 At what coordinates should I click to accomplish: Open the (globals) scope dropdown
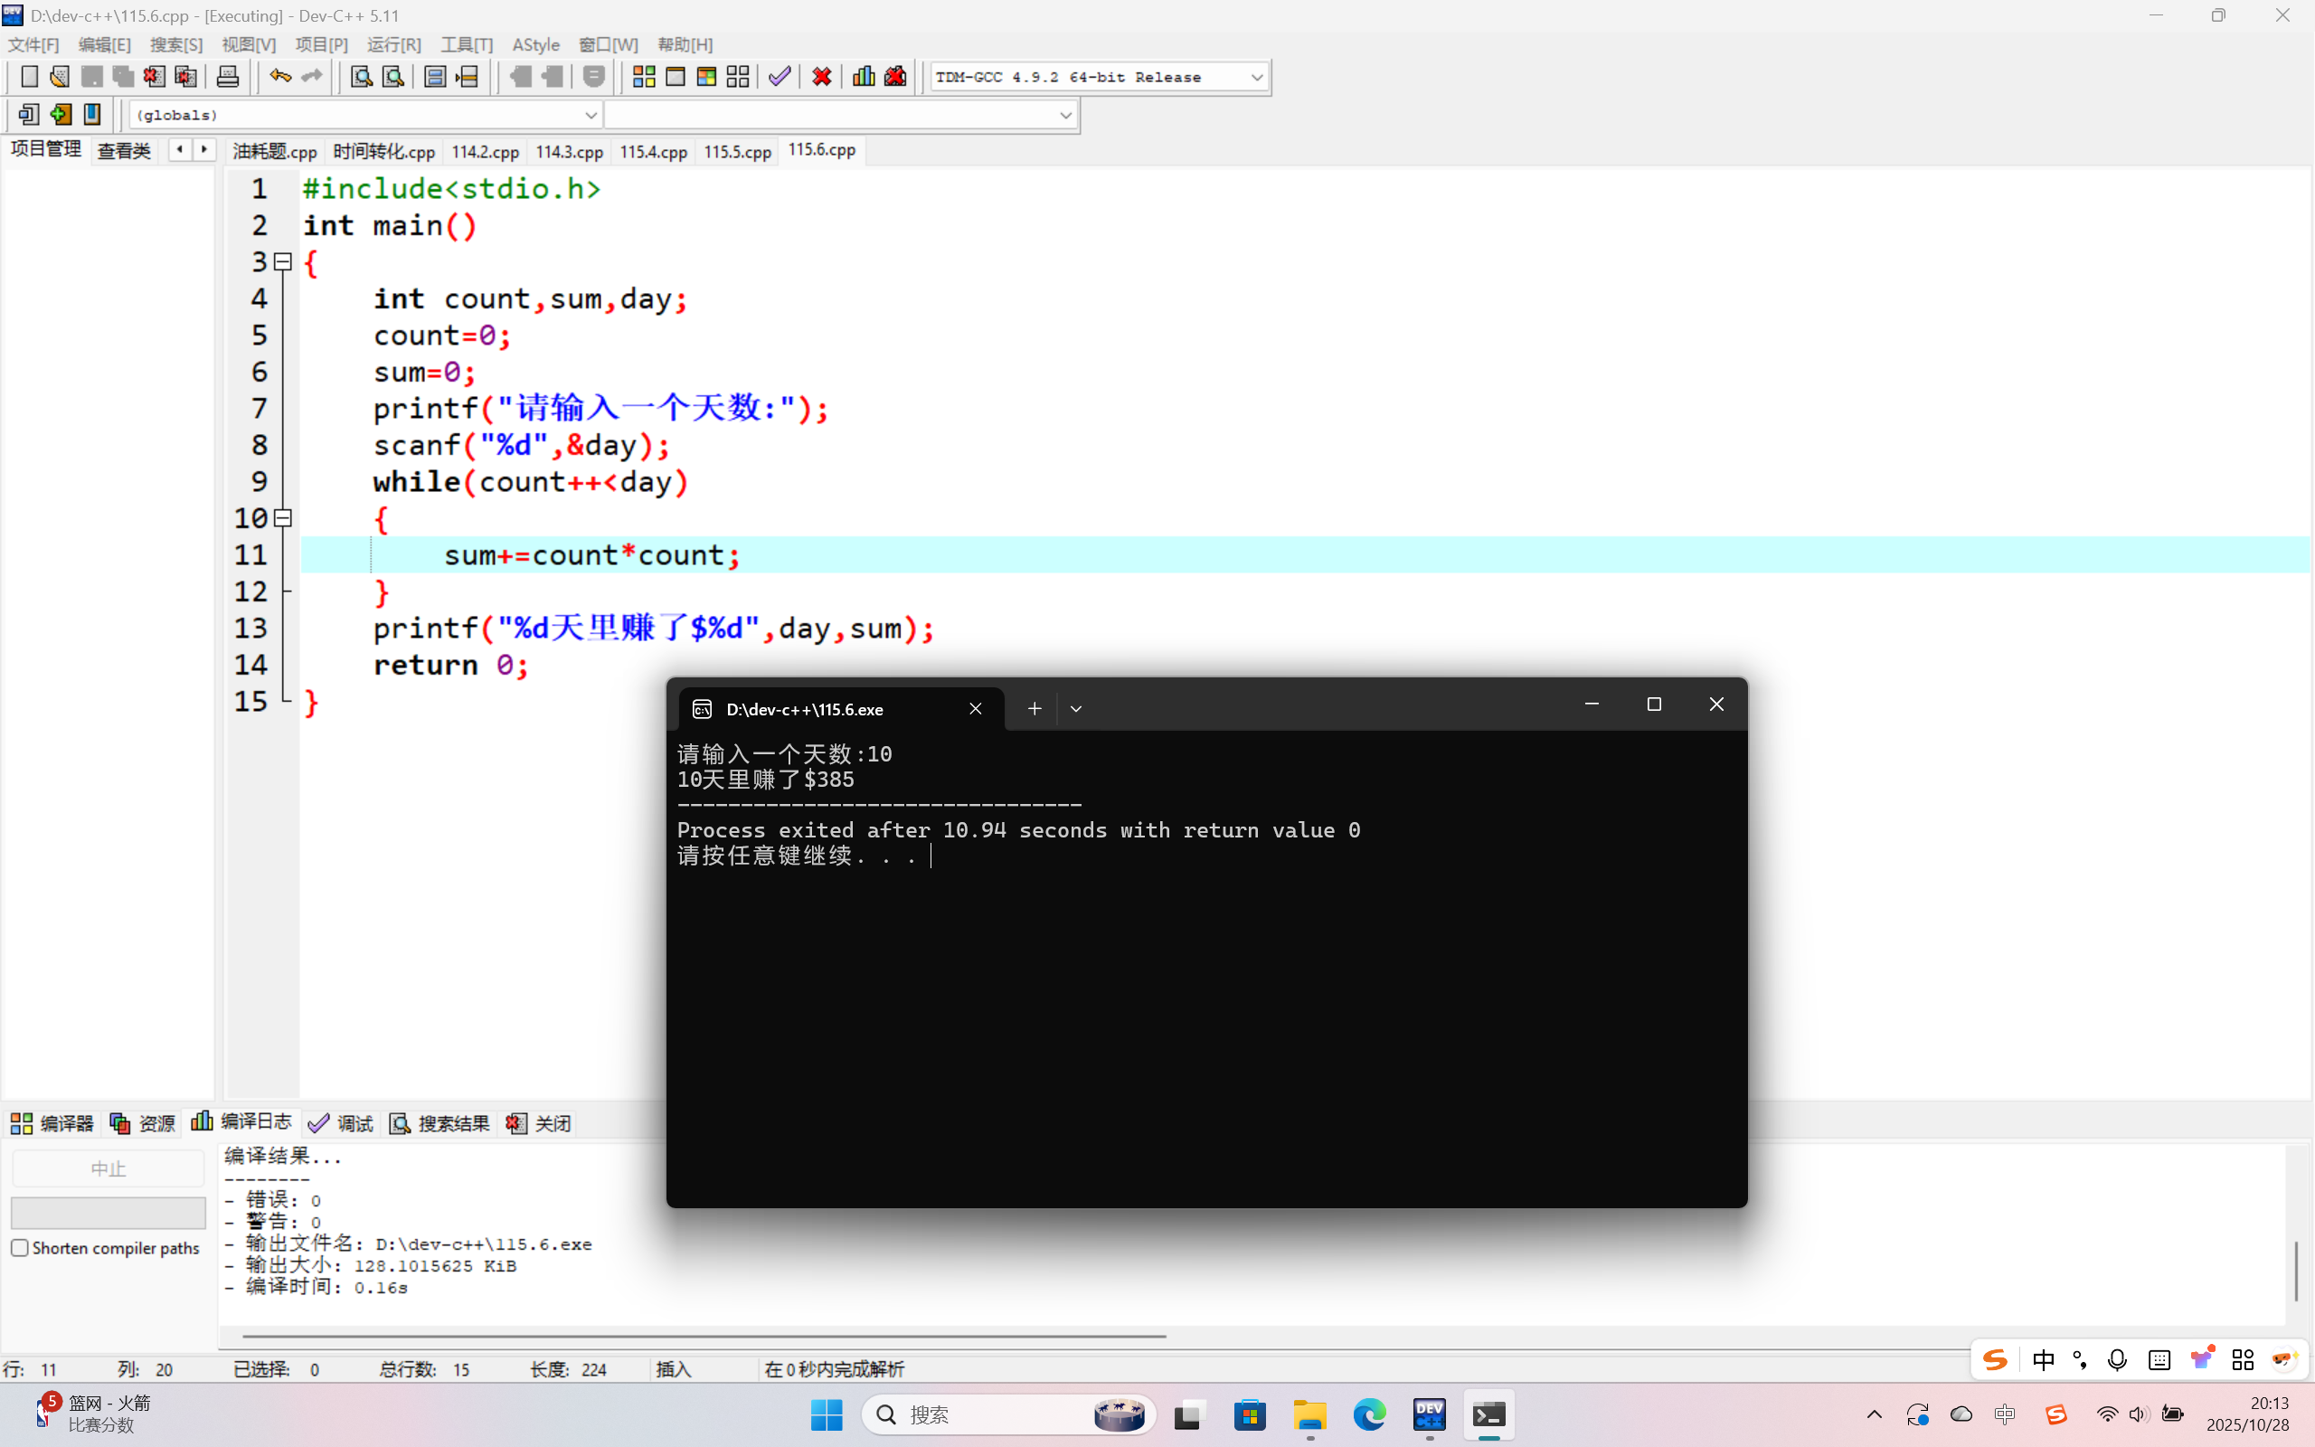[x=591, y=115]
